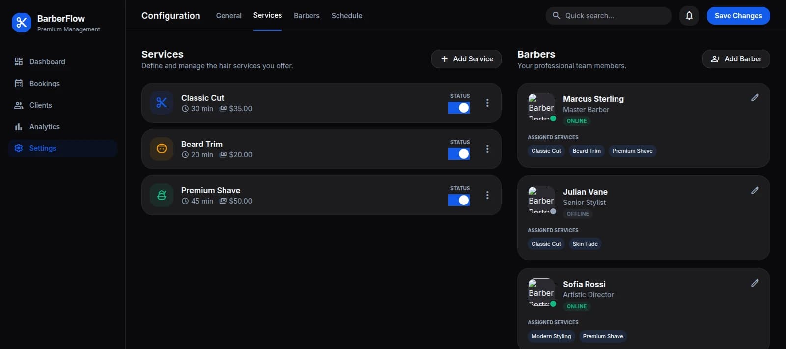Click the magnifier icon in Quick search
786x349 pixels.
click(x=556, y=16)
